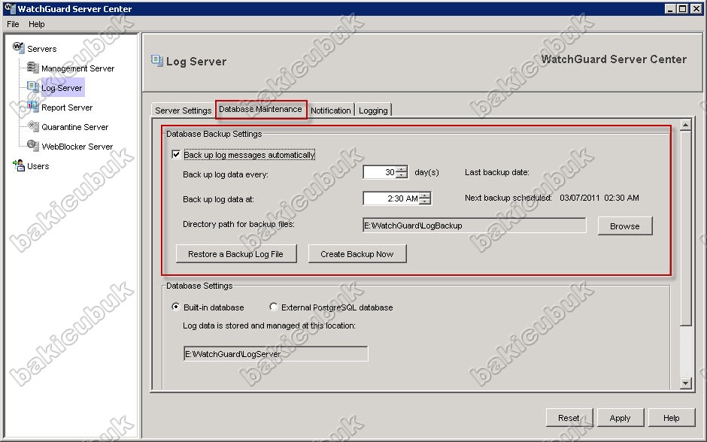
Task: Click the Log Server header icon
Action: (x=157, y=60)
